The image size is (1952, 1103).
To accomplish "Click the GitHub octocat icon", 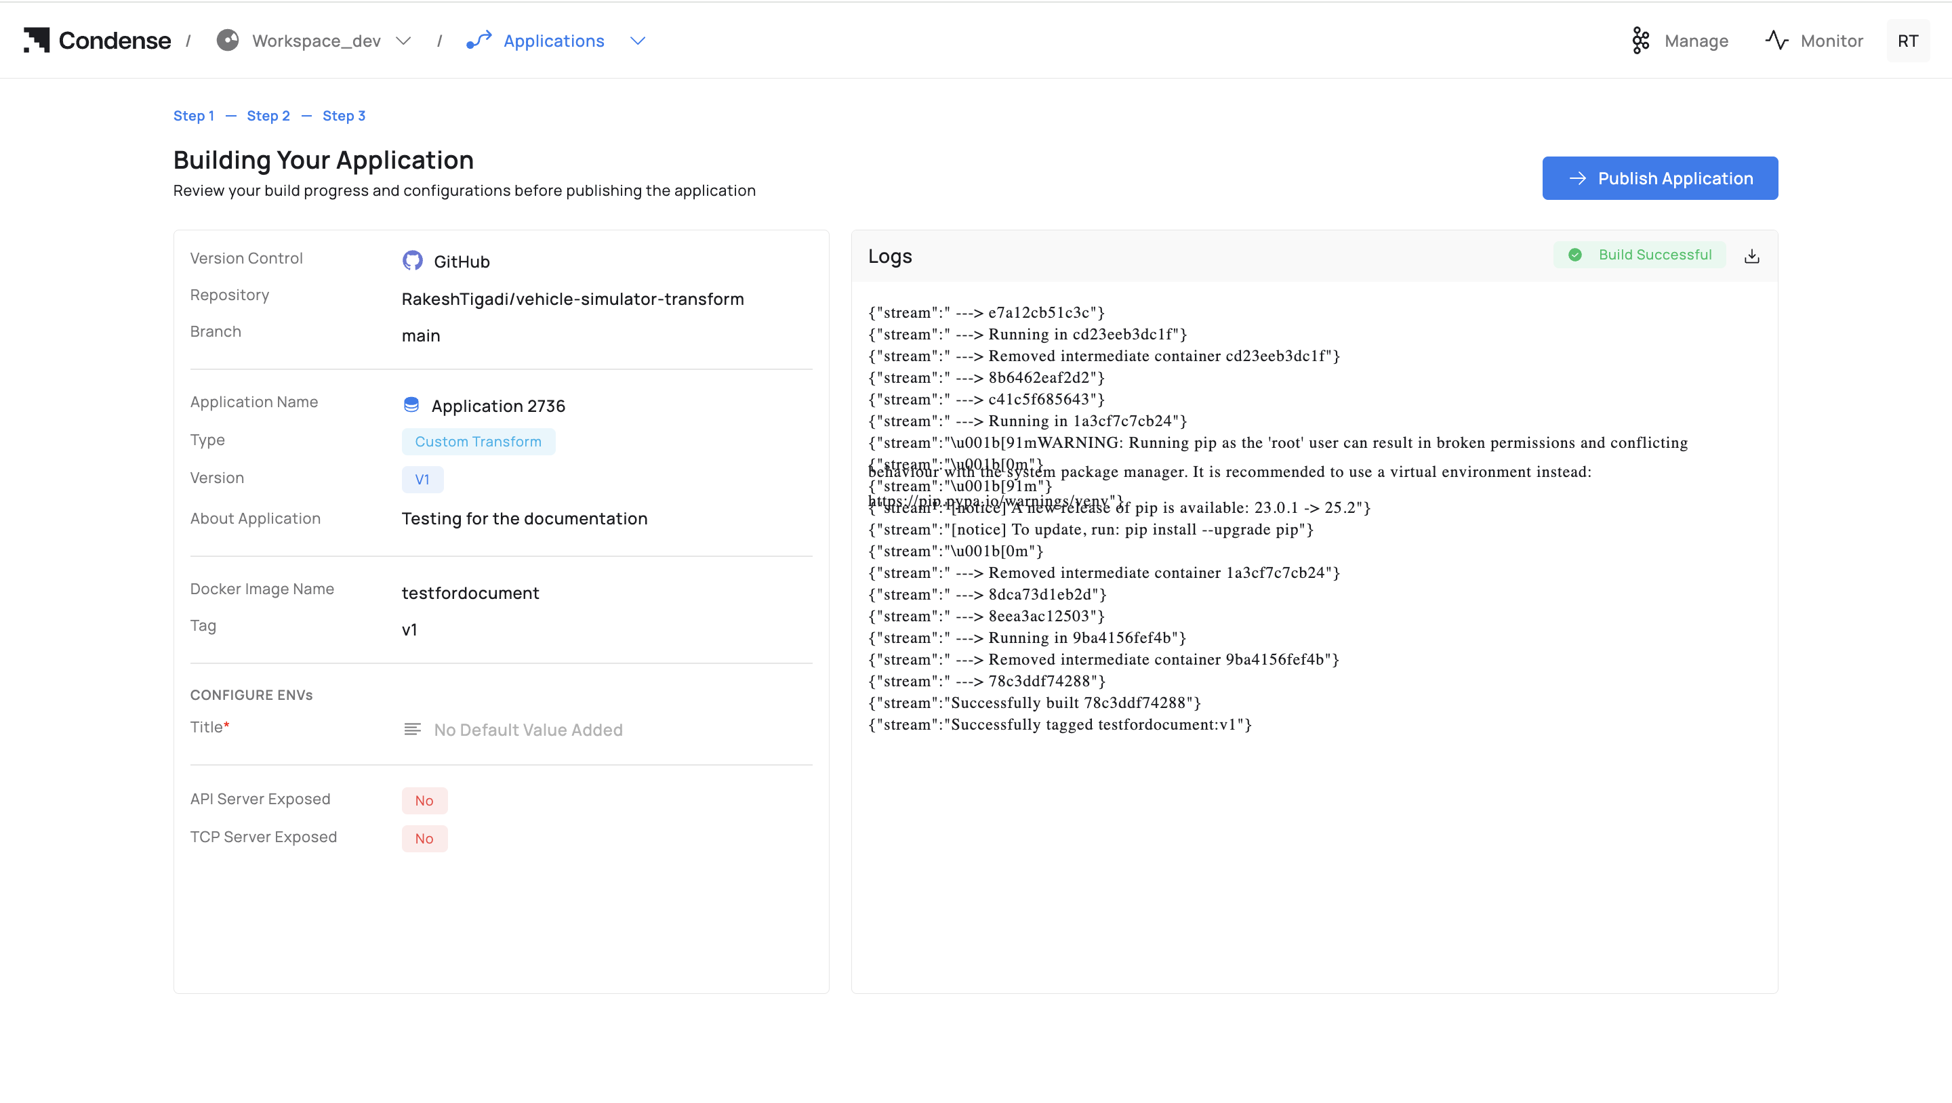I will coord(412,261).
